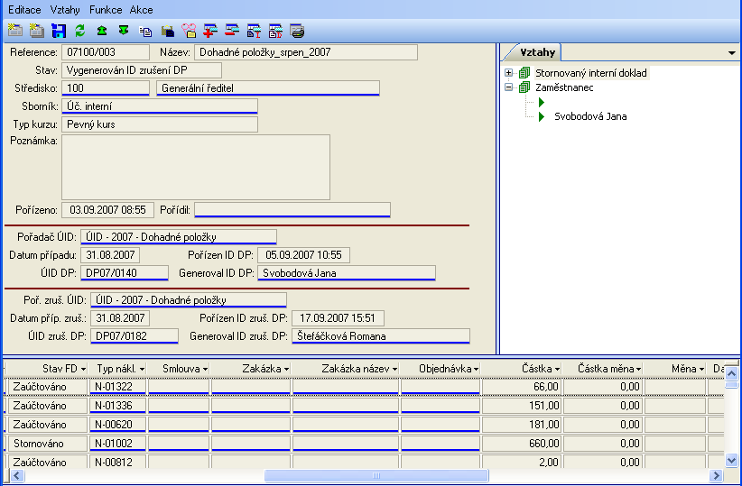The image size is (742, 486).
Task: Open the Částka měna column dropdown
Action: point(638,369)
